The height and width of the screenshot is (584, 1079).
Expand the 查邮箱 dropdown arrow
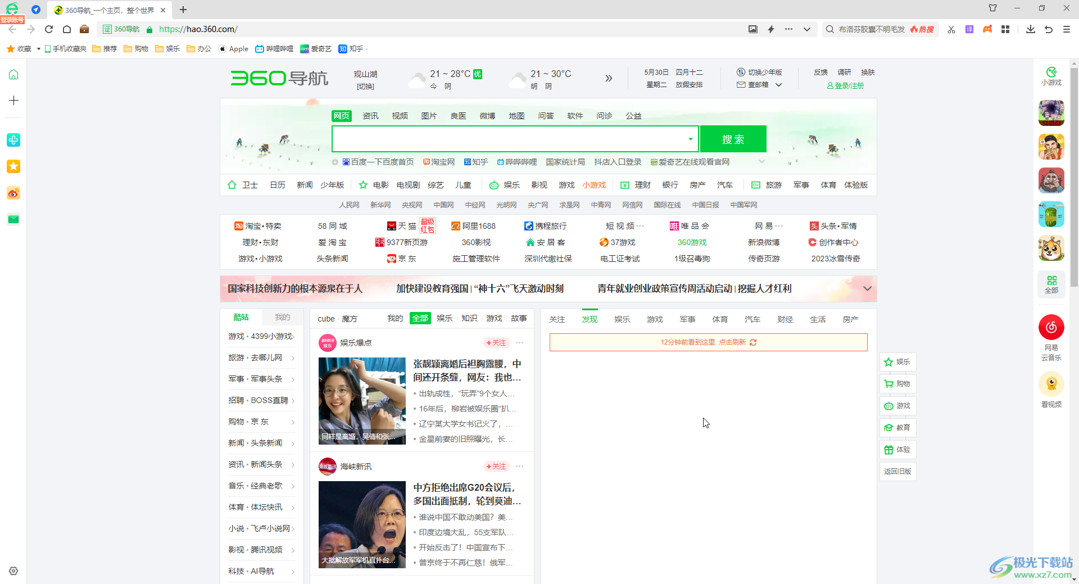pyautogui.click(x=779, y=85)
